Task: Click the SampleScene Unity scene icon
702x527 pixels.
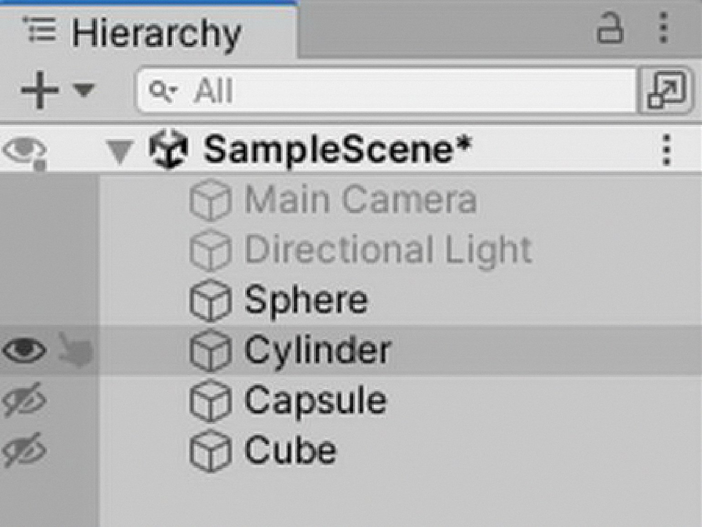Action: point(168,149)
